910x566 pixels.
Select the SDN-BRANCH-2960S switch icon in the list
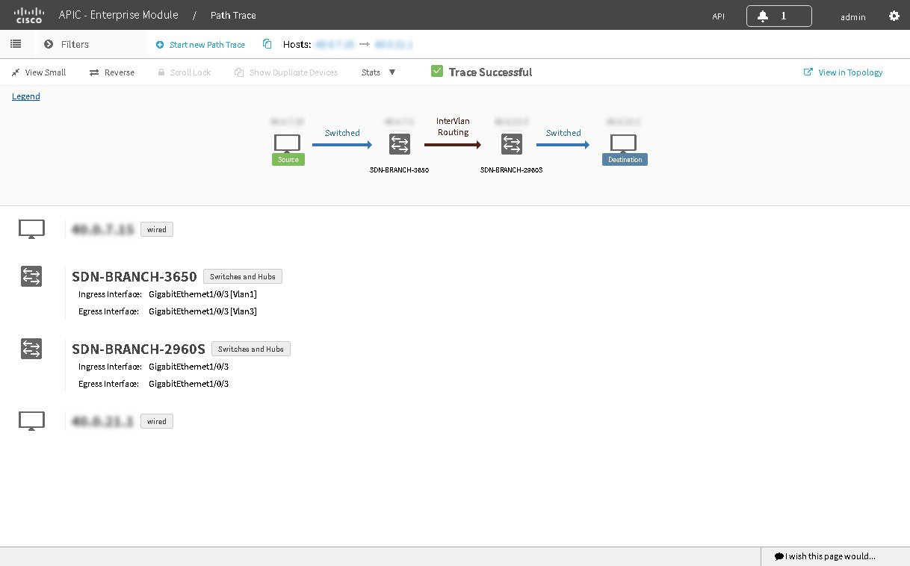(31, 348)
